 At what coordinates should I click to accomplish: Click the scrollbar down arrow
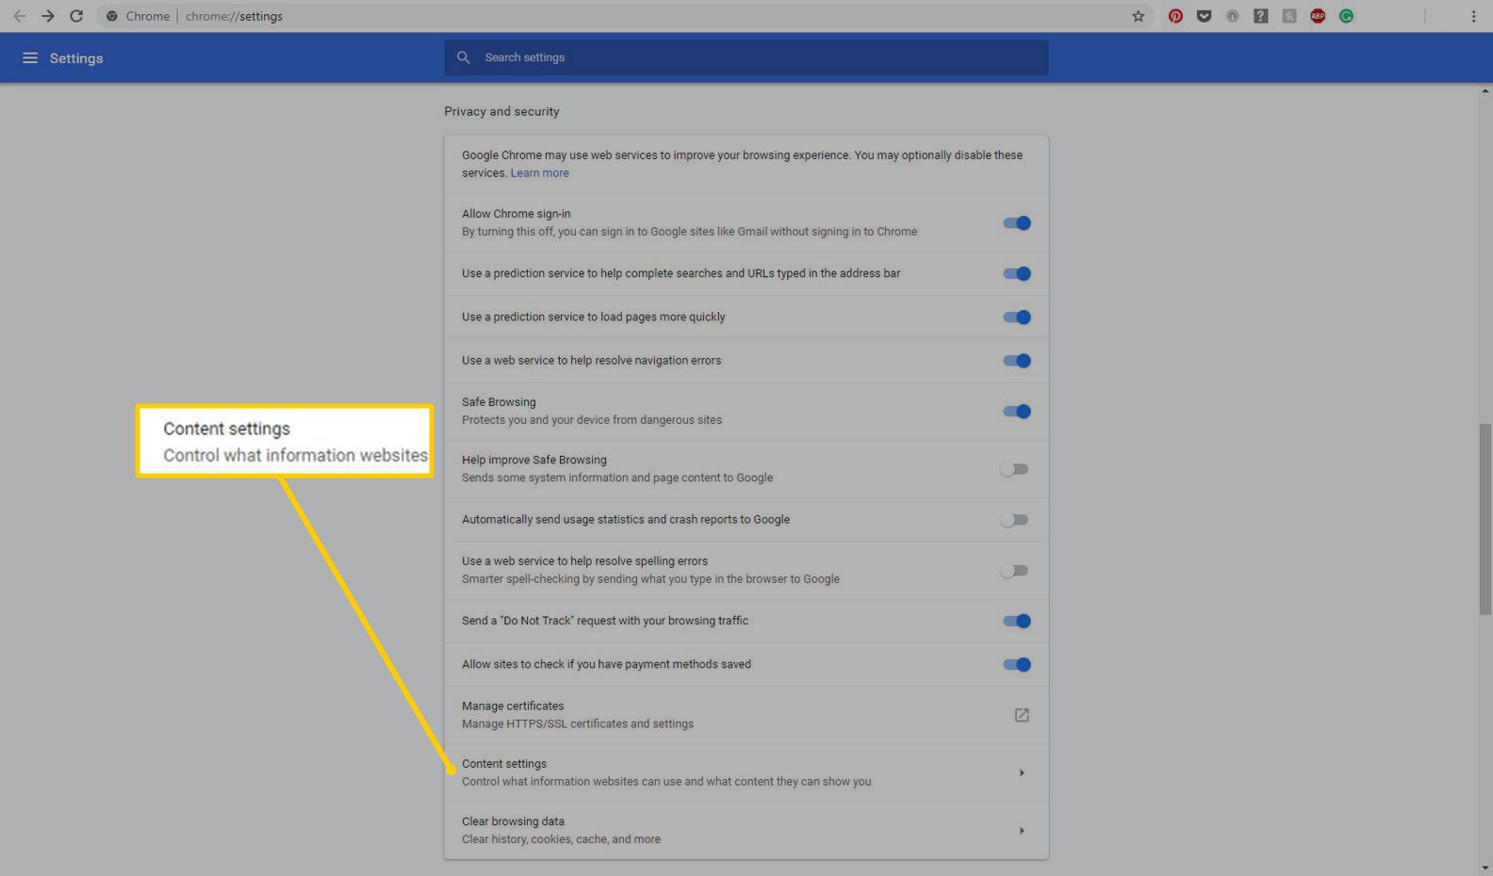tap(1485, 868)
